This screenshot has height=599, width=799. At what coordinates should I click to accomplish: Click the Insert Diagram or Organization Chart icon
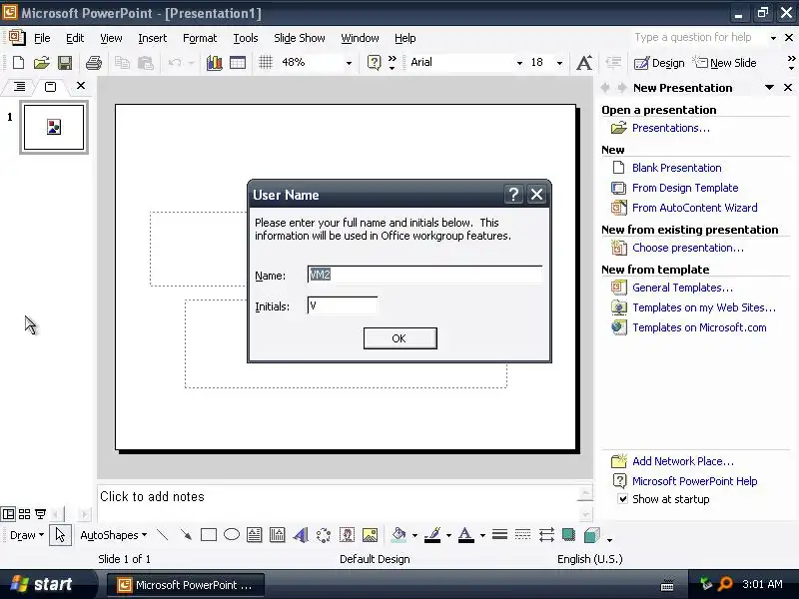(x=324, y=535)
